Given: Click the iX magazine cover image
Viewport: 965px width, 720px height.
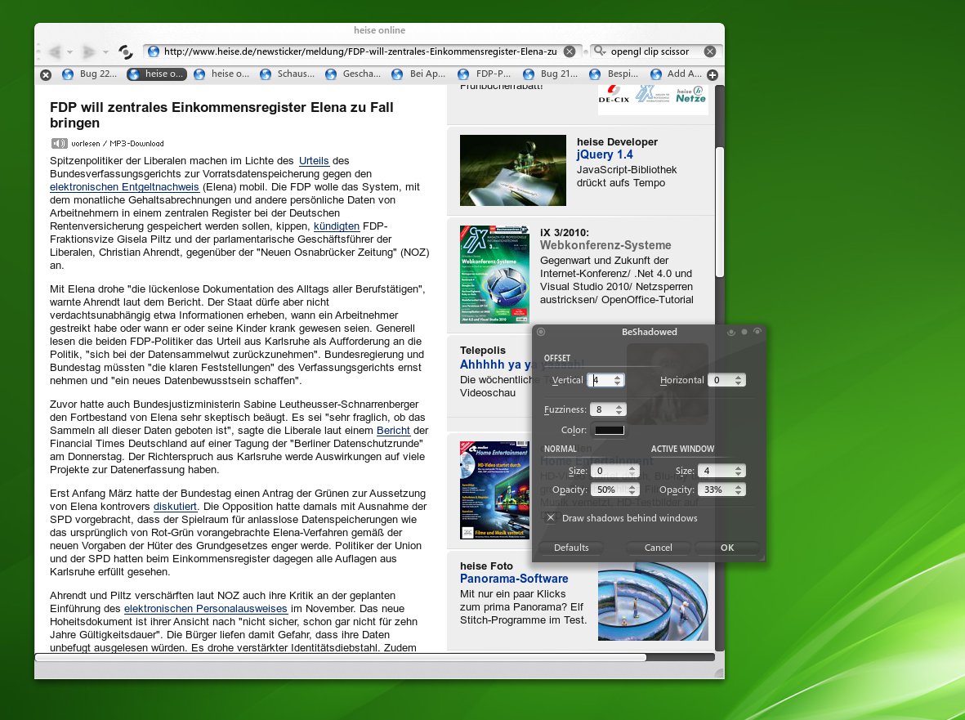Looking at the screenshot, I should 495,275.
